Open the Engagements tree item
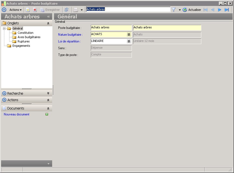 21,46
